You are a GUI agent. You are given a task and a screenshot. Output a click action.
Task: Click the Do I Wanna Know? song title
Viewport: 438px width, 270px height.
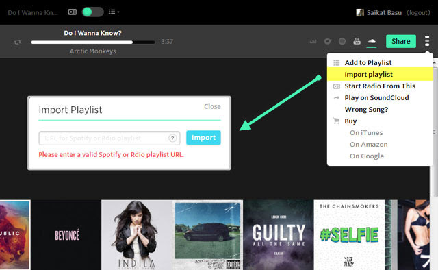click(93, 33)
